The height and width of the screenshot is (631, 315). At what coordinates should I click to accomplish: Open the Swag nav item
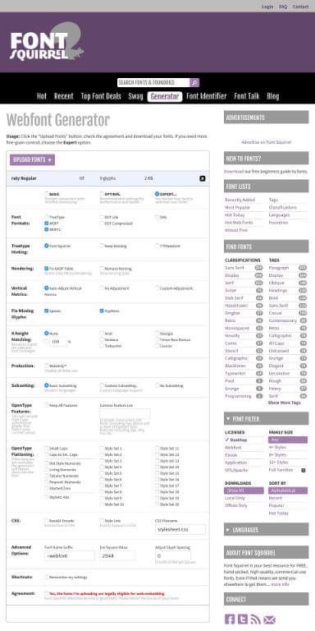[135, 96]
